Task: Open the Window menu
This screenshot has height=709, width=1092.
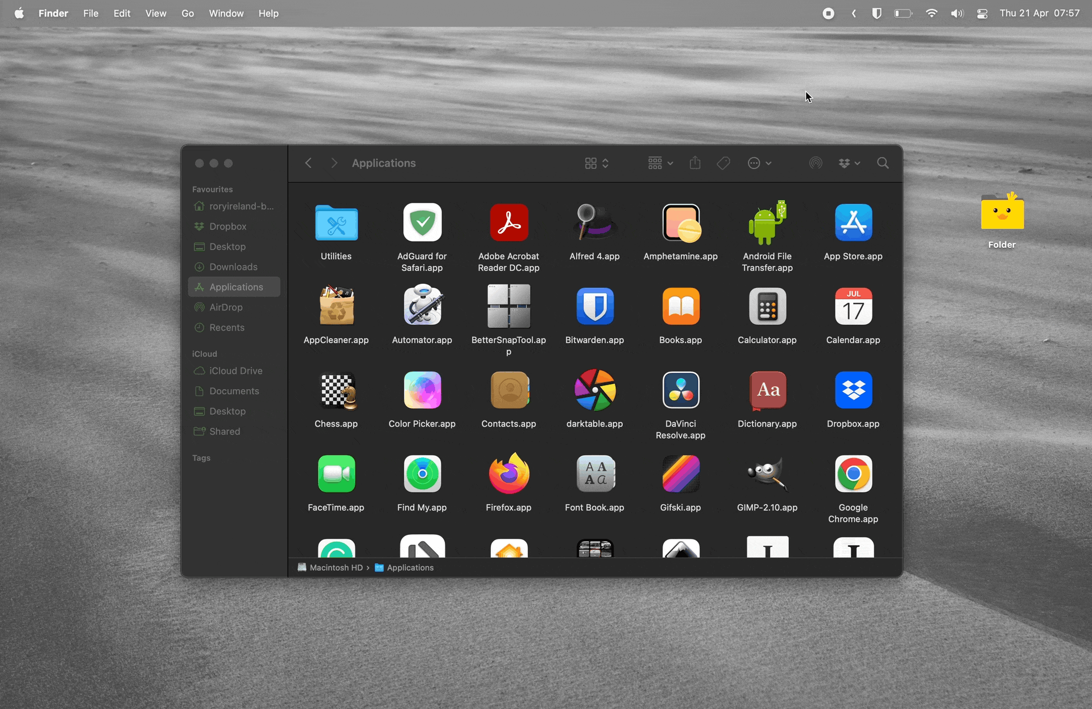Action: tap(226, 13)
